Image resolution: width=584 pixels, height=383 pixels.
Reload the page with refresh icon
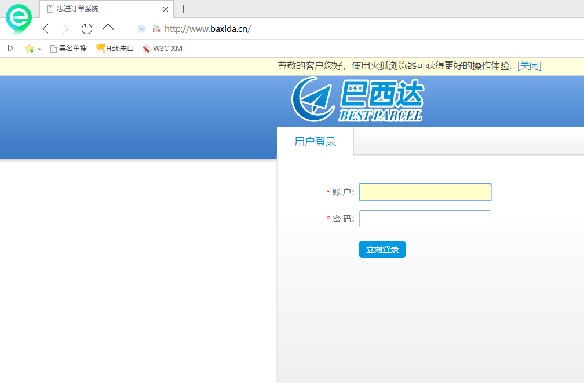coord(86,28)
